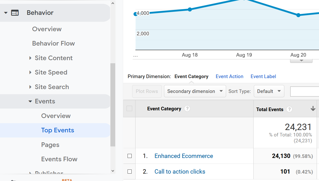Toggle the select-all checkbox in table header
Viewport: 319px width, 181px height.
[x=129, y=109]
